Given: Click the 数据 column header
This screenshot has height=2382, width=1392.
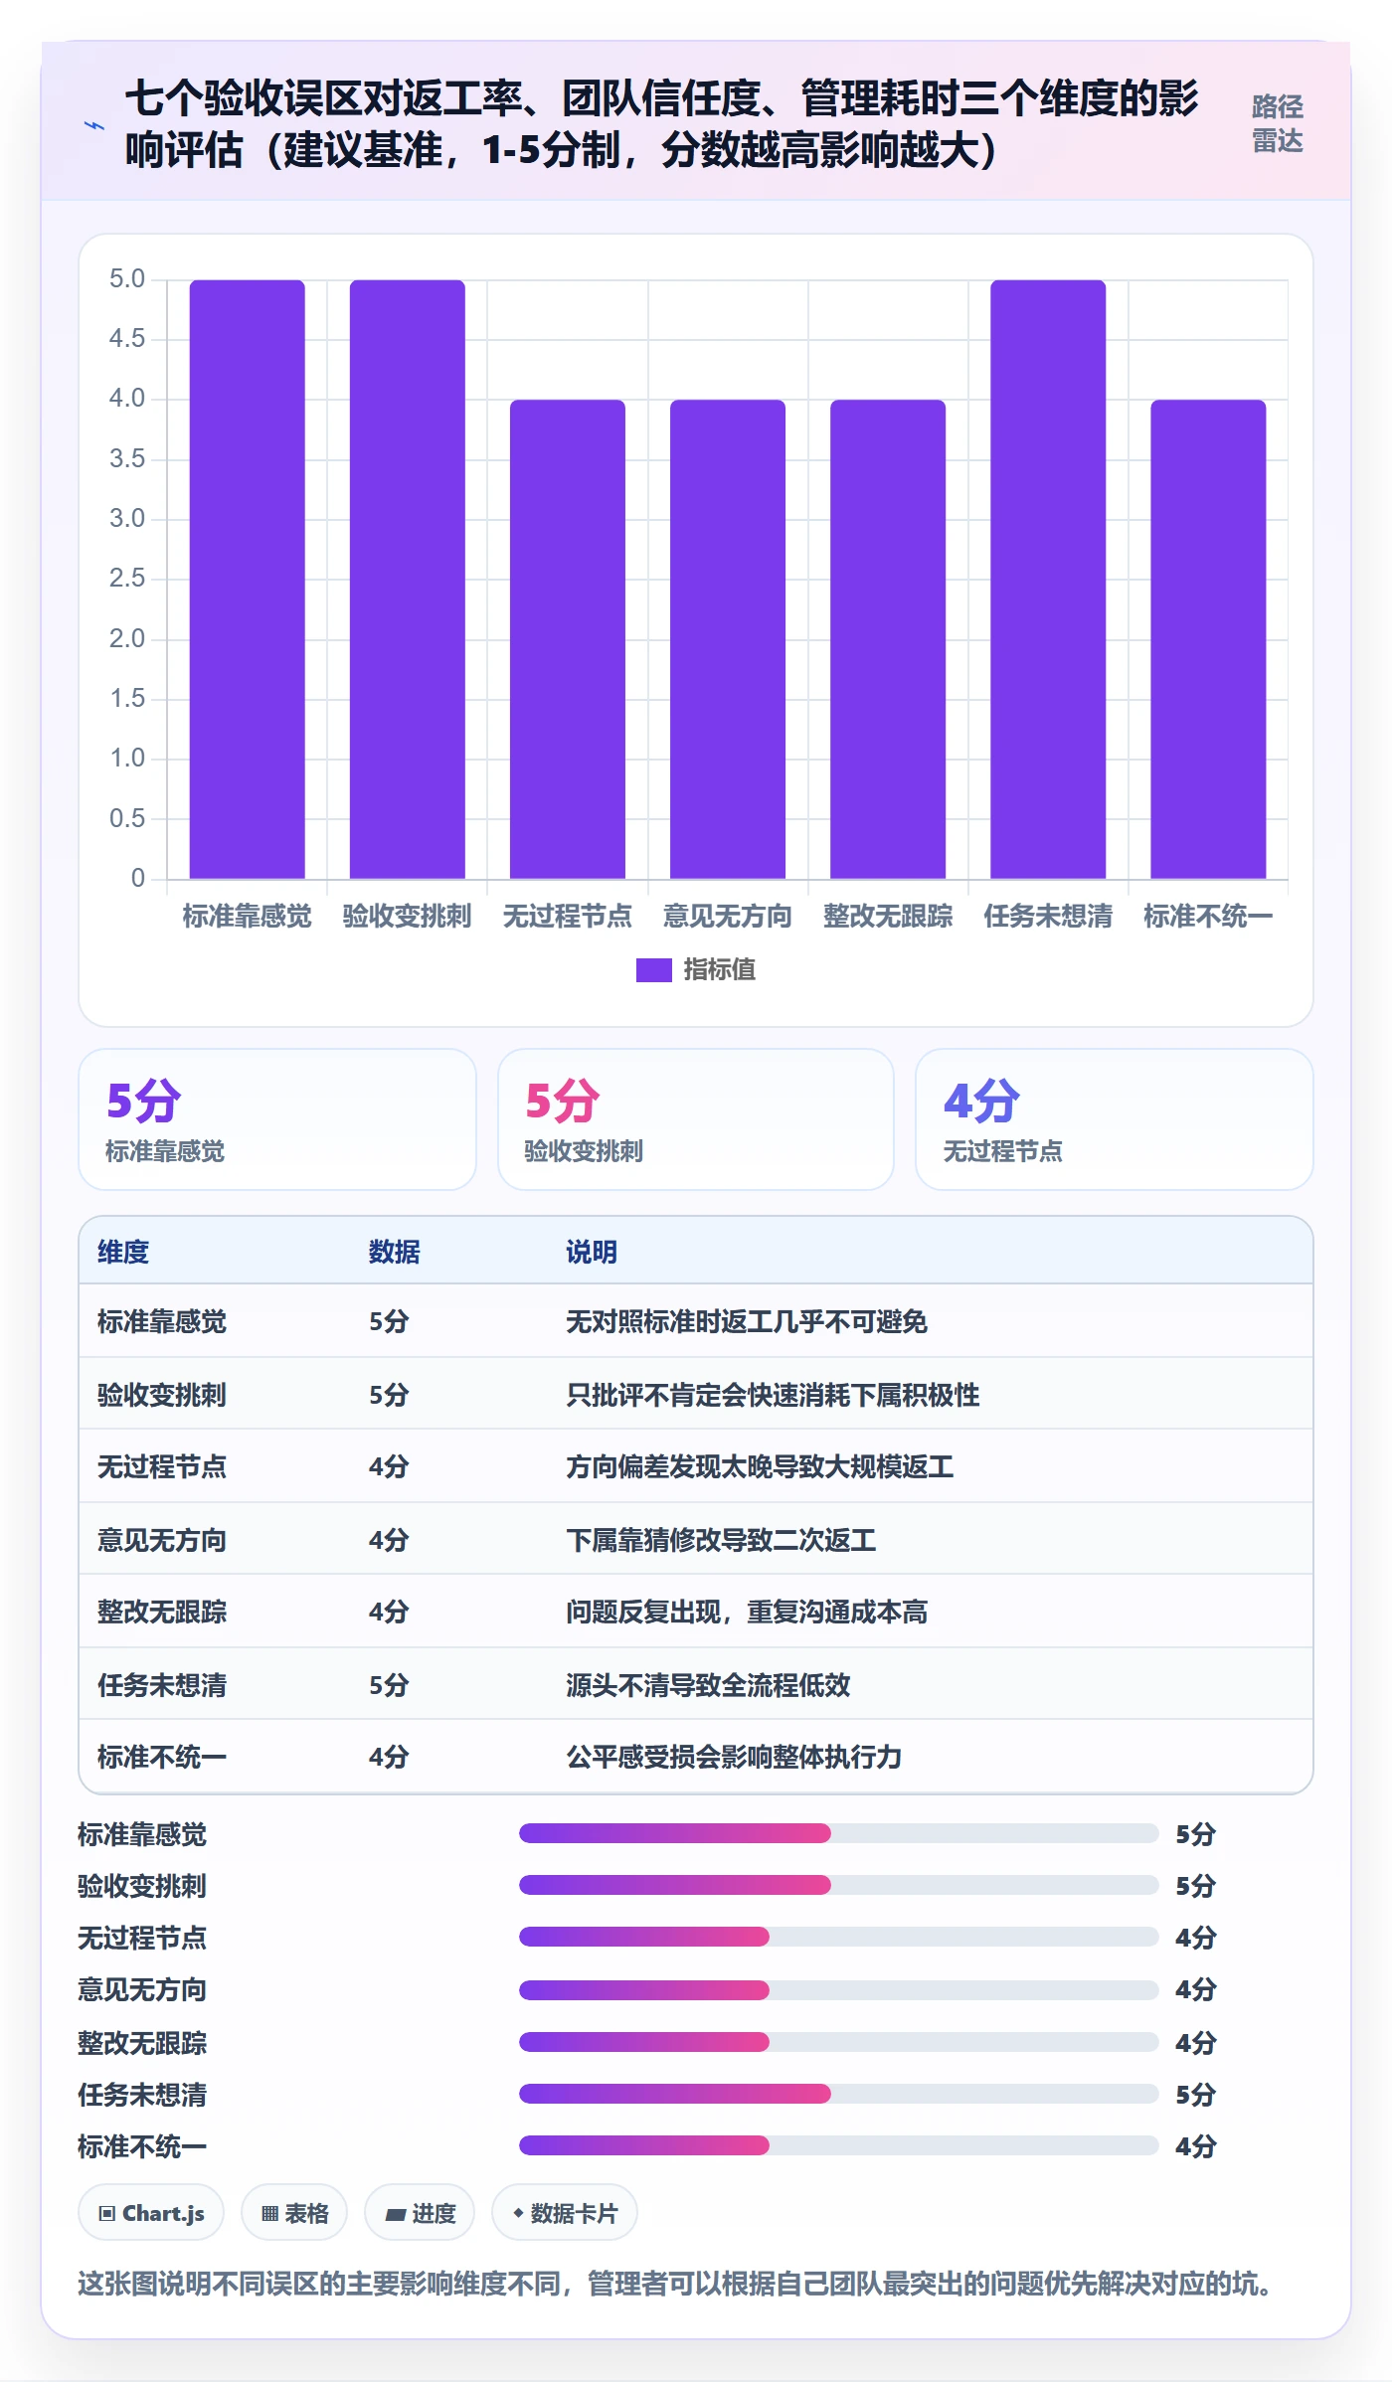Looking at the screenshot, I should (x=395, y=1252).
